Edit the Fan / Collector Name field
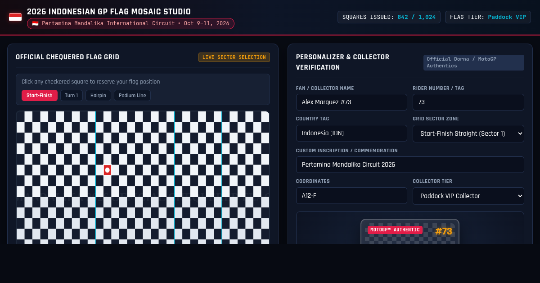This screenshot has width=540, height=283. tap(351, 102)
